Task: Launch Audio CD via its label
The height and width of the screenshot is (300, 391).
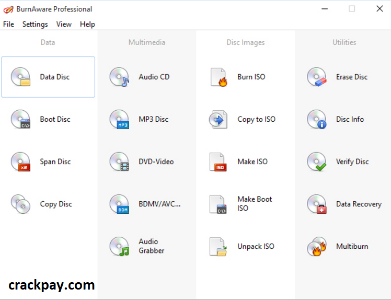Action: point(154,77)
